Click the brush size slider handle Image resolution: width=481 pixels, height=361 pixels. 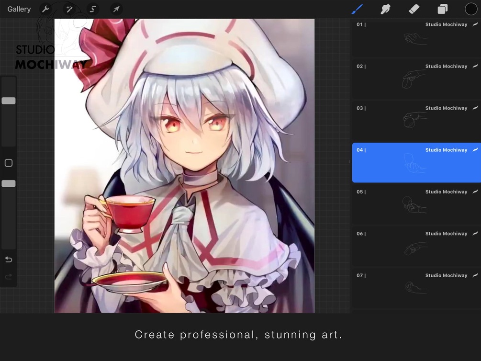[9, 101]
